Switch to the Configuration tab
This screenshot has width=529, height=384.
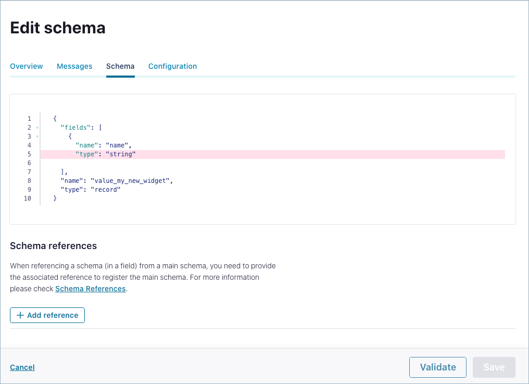[172, 66]
